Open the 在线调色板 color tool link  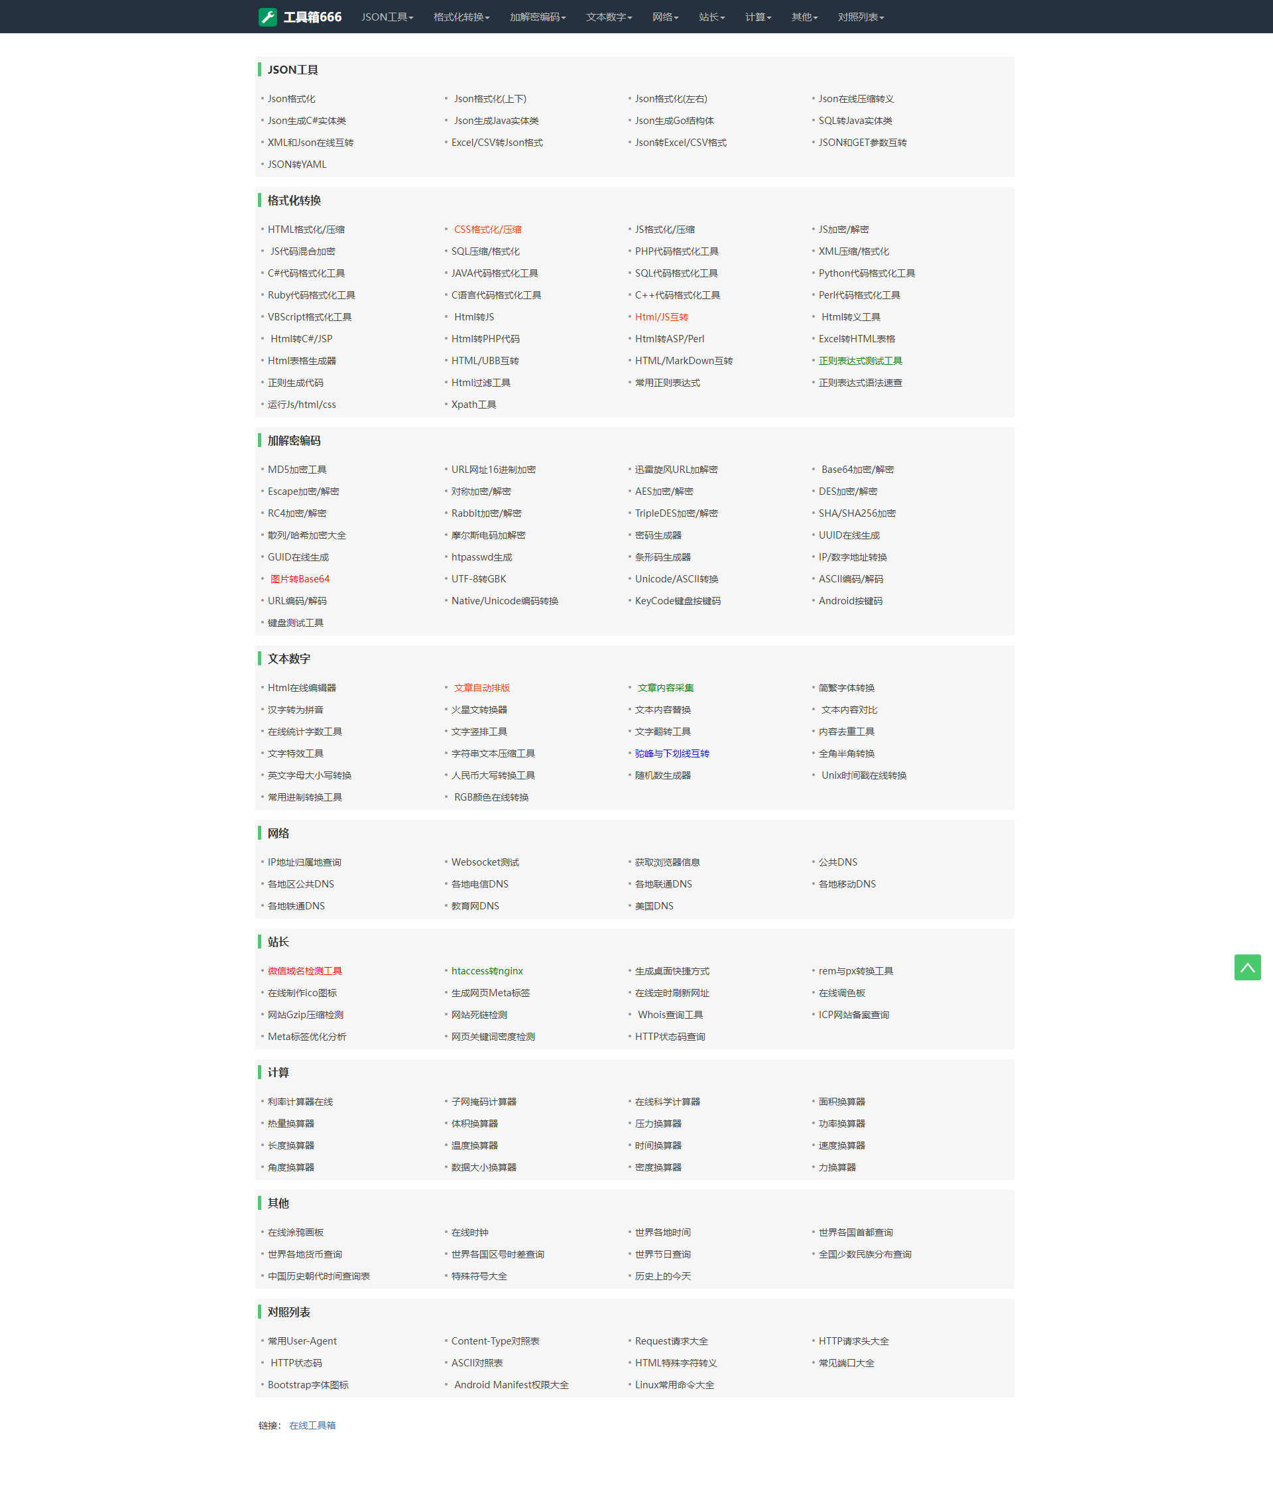coord(841,993)
